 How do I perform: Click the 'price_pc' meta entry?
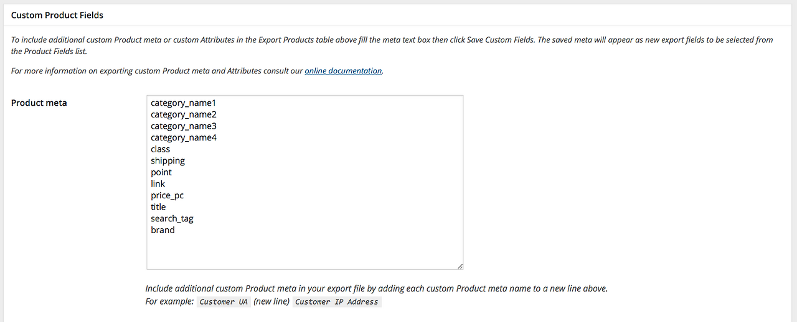[x=167, y=195]
